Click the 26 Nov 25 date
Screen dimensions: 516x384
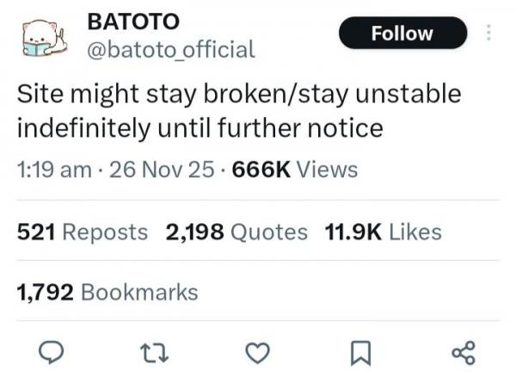tap(162, 170)
